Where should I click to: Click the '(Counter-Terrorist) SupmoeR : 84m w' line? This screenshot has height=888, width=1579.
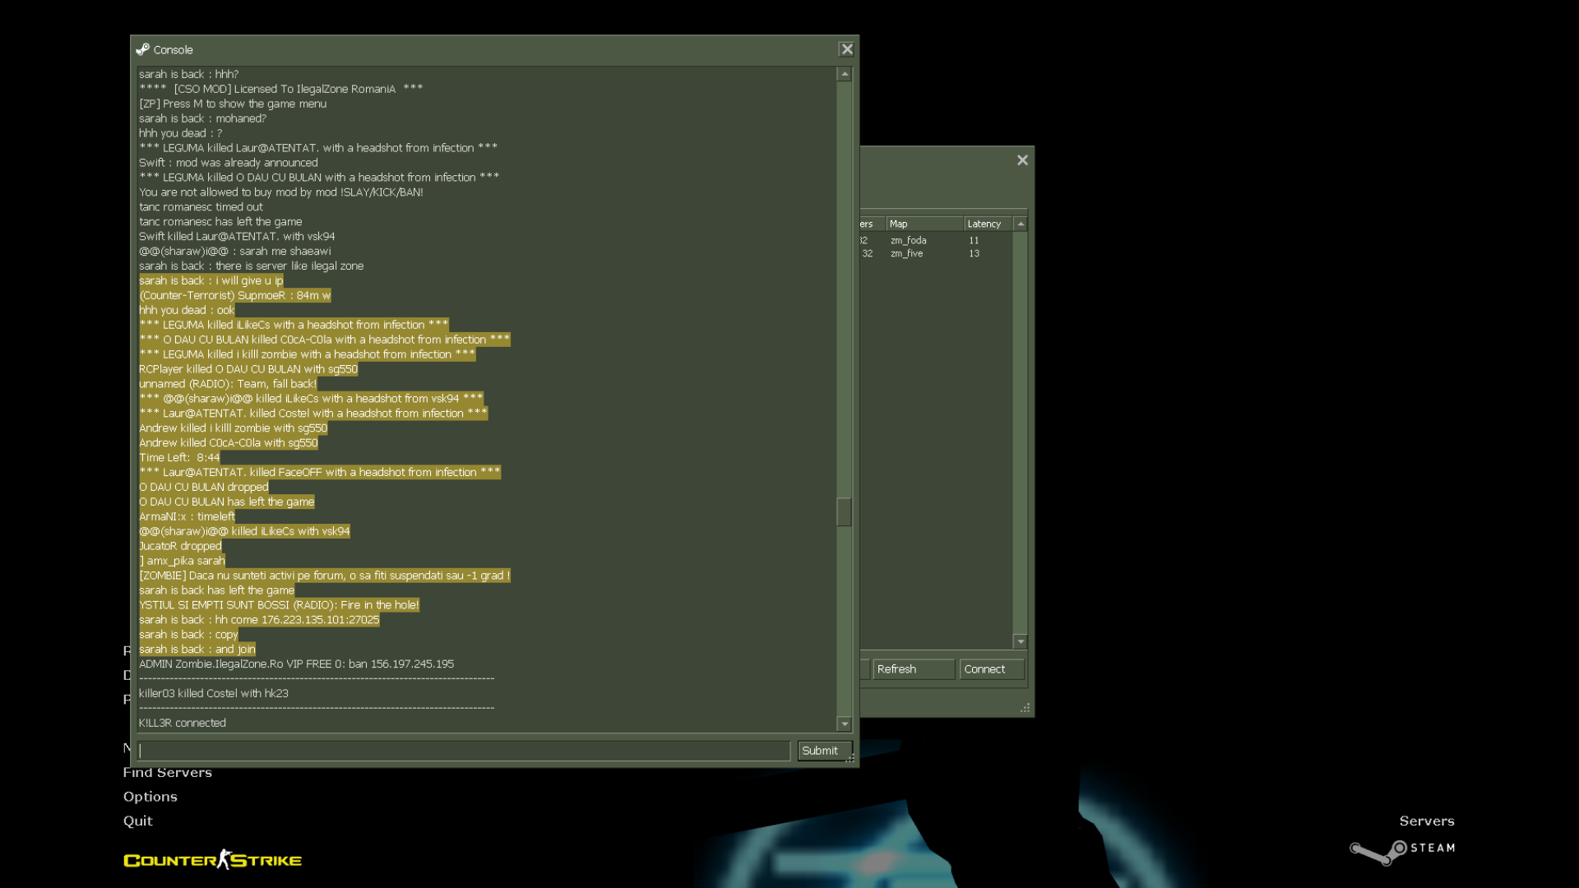pyautogui.click(x=235, y=295)
